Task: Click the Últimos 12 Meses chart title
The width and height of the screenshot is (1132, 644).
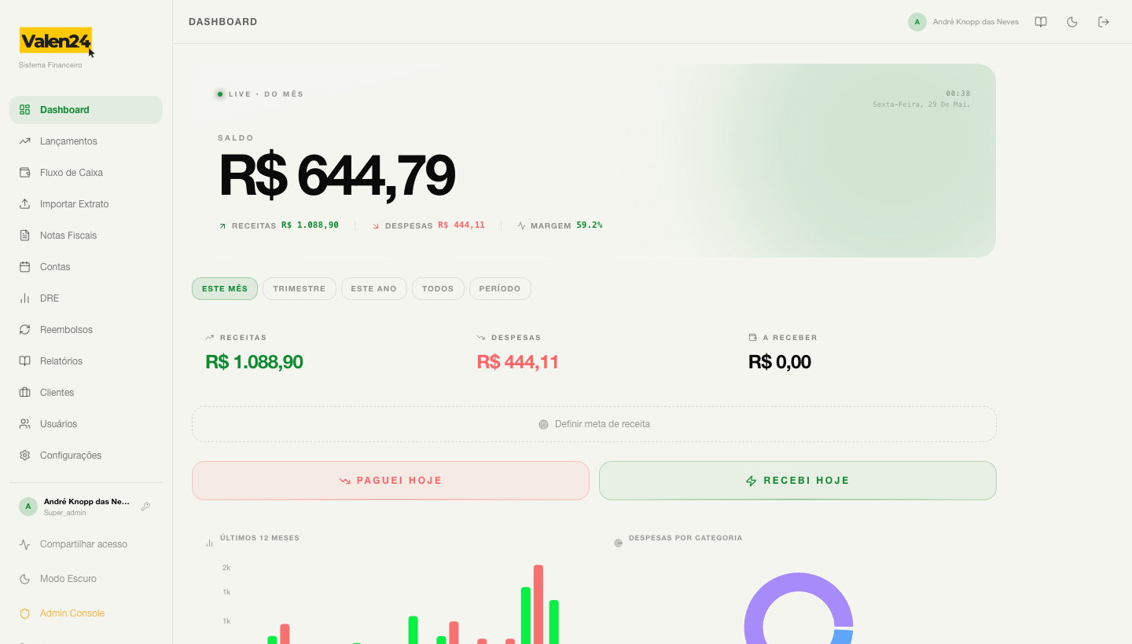Action: pos(259,538)
